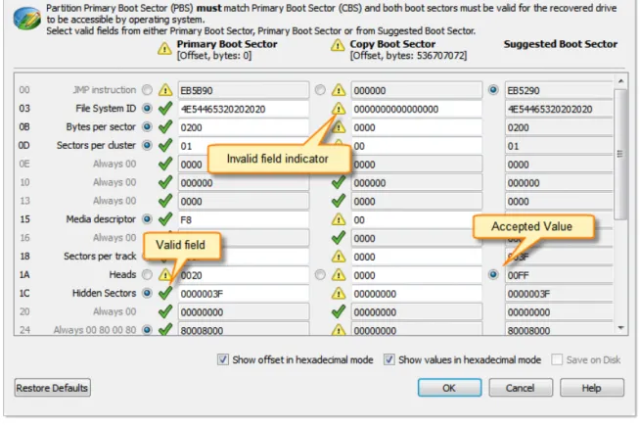Click primary Heads field 0020

244,275
